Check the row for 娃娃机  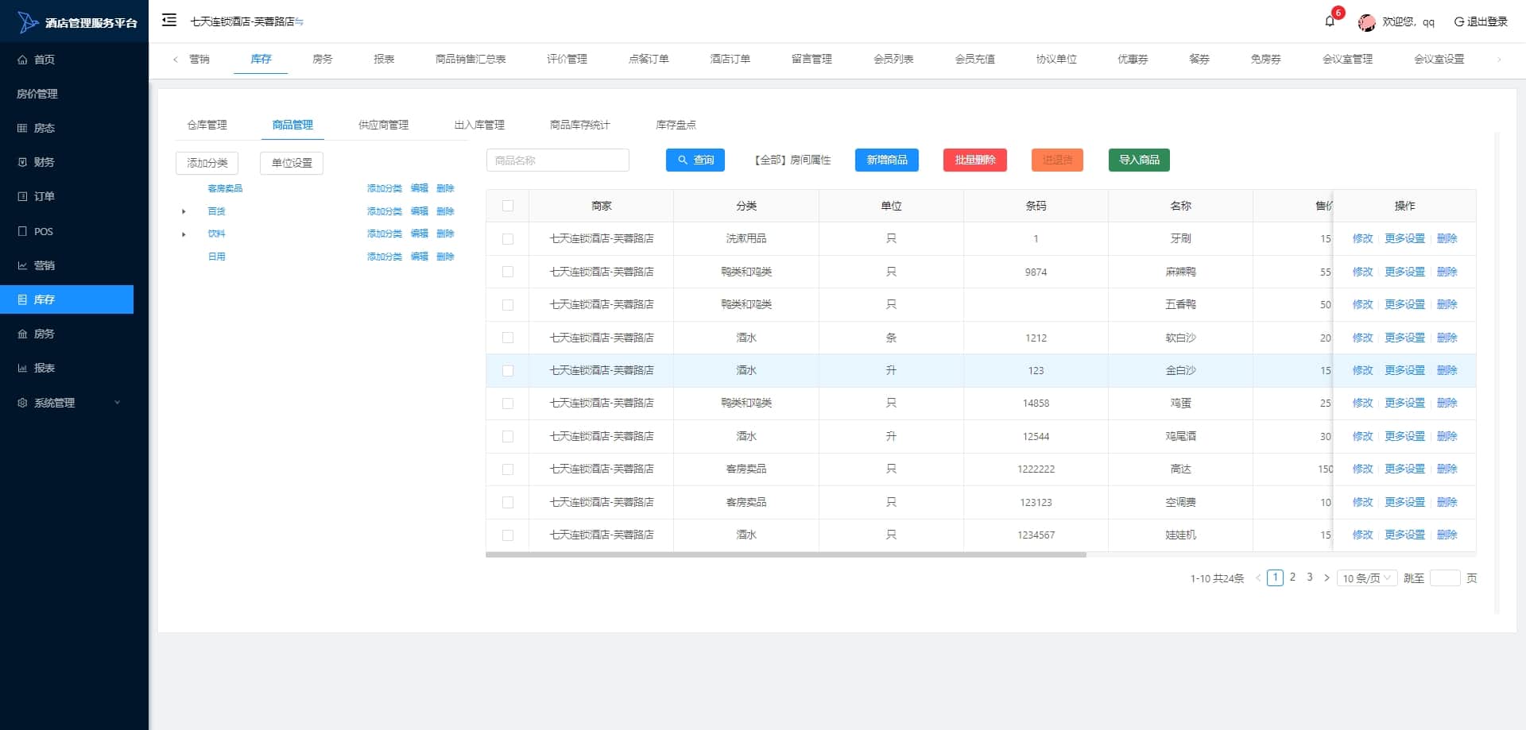(508, 535)
